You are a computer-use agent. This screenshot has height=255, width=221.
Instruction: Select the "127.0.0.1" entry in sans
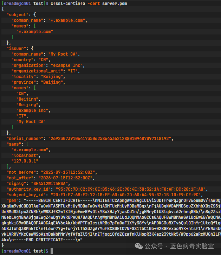(25, 161)
